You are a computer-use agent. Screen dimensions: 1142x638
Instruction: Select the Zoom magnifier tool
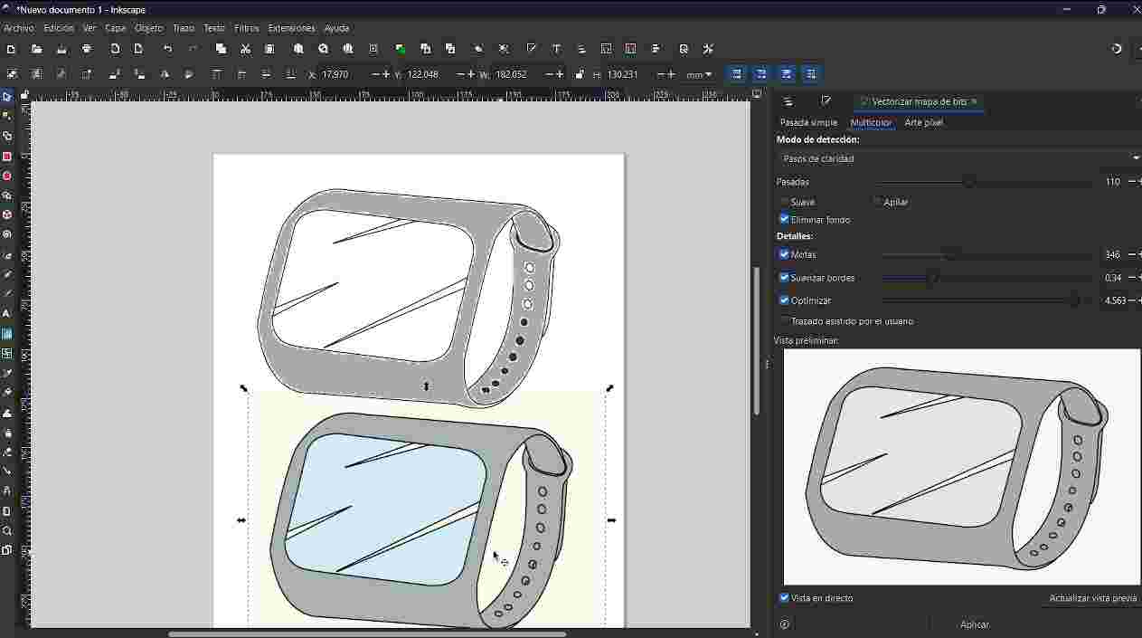point(7,531)
